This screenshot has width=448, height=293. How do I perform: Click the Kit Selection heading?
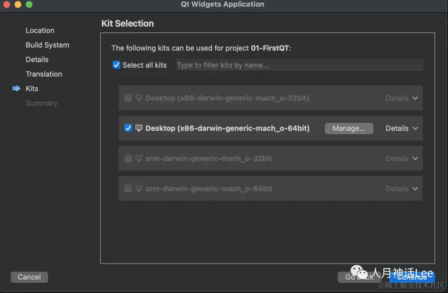(x=127, y=24)
